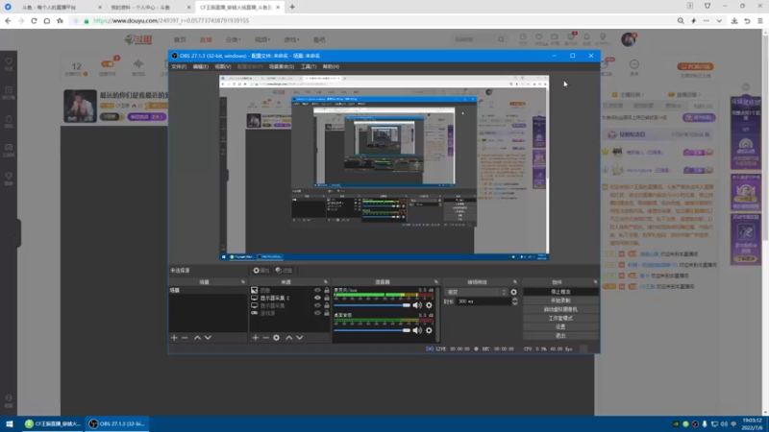Open transition properties gear icon
Screen dimensions: 769x432
pos(513,292)
